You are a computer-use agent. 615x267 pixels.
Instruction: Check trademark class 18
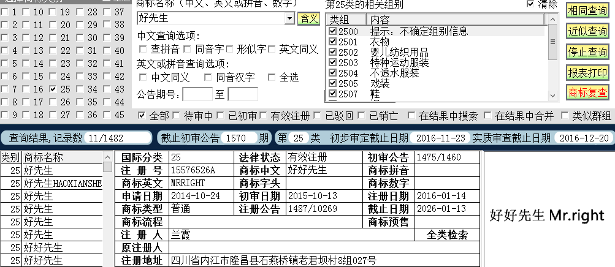tap(26, 115)
